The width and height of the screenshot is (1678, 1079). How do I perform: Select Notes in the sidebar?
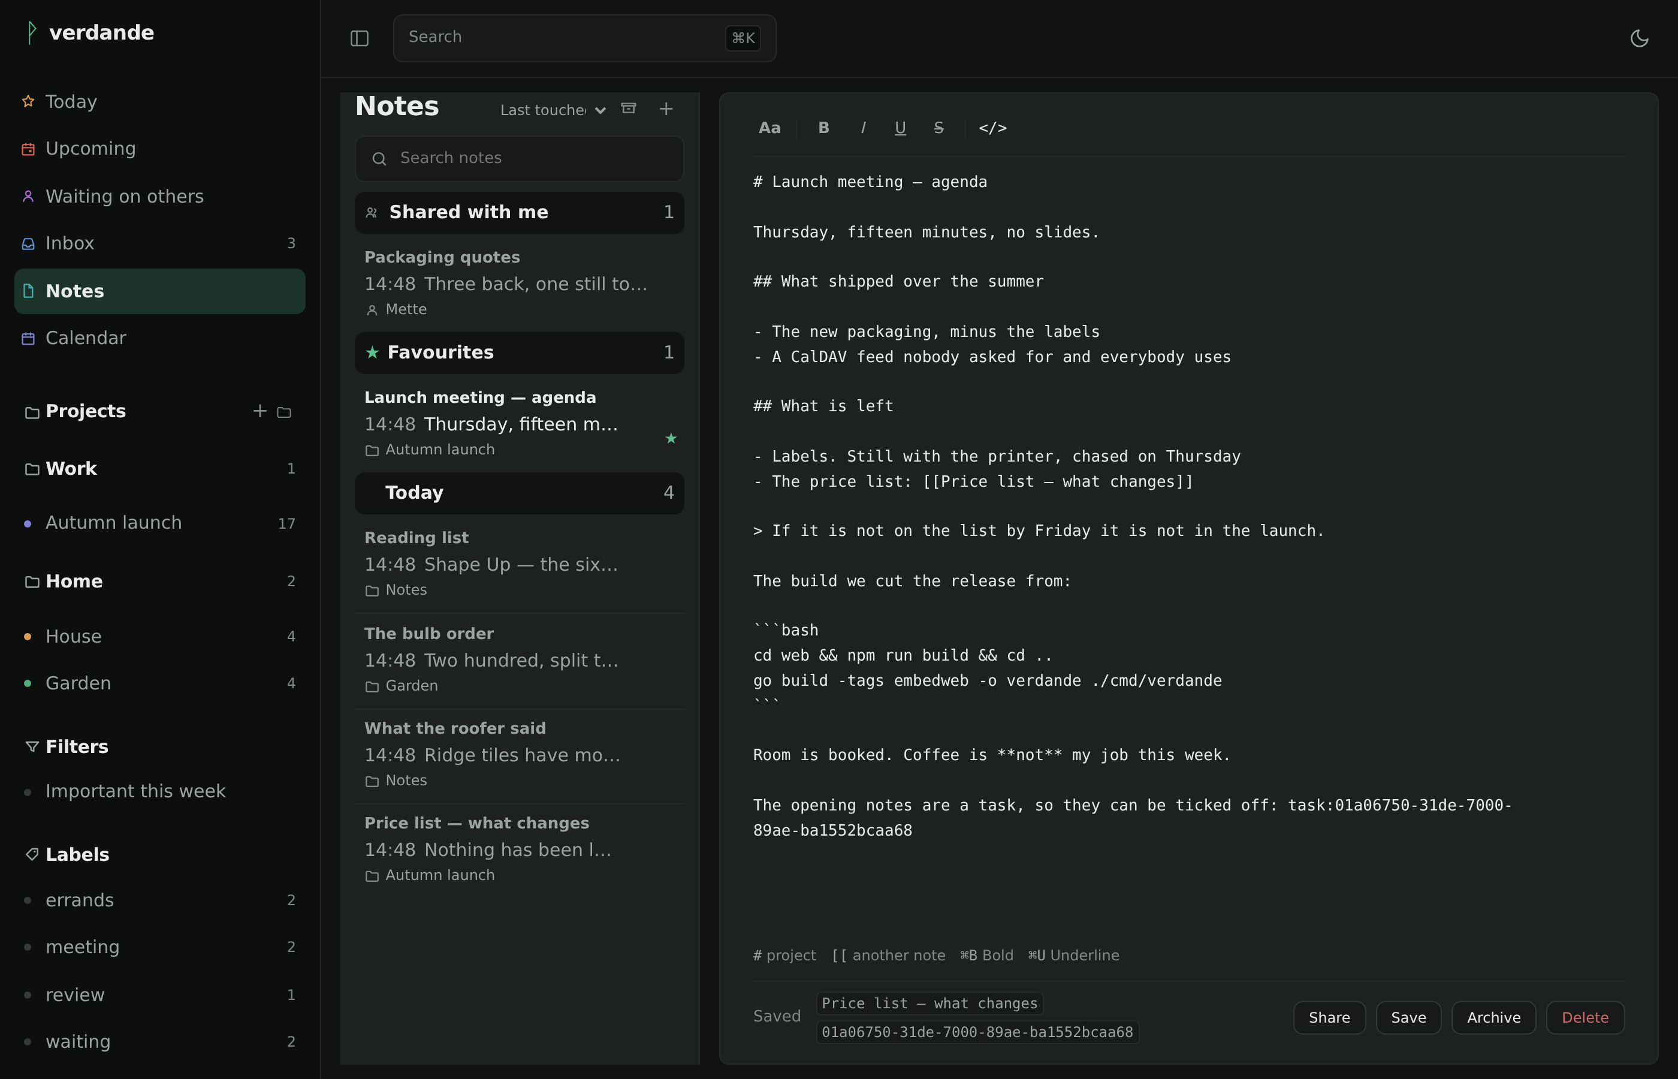click(159, 291)
